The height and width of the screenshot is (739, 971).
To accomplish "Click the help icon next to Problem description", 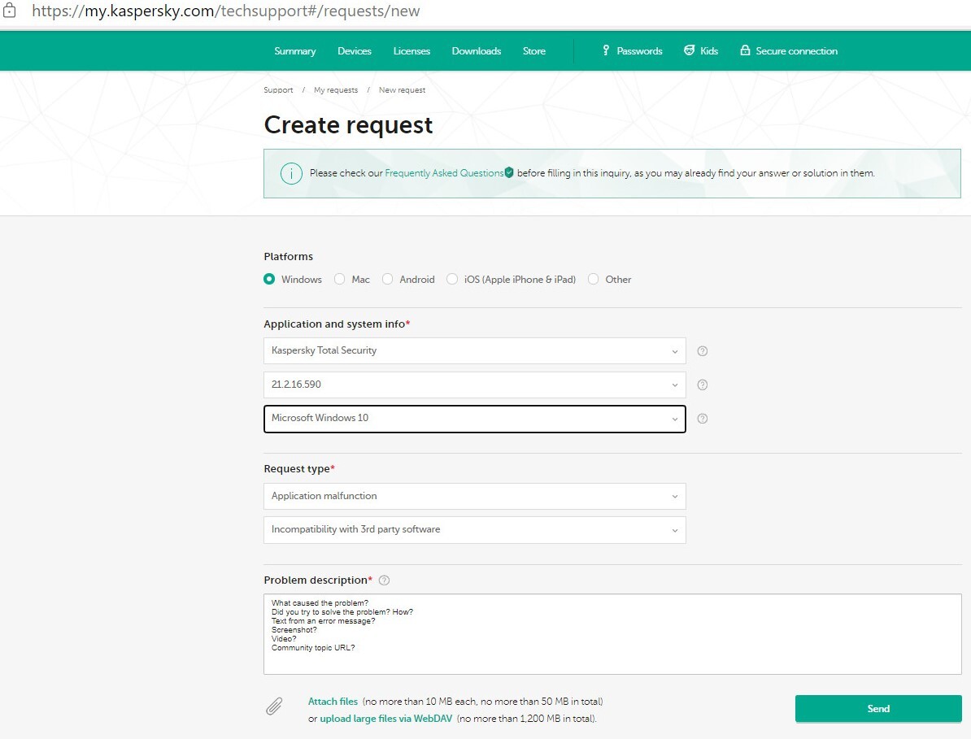I will pos(385,580).
